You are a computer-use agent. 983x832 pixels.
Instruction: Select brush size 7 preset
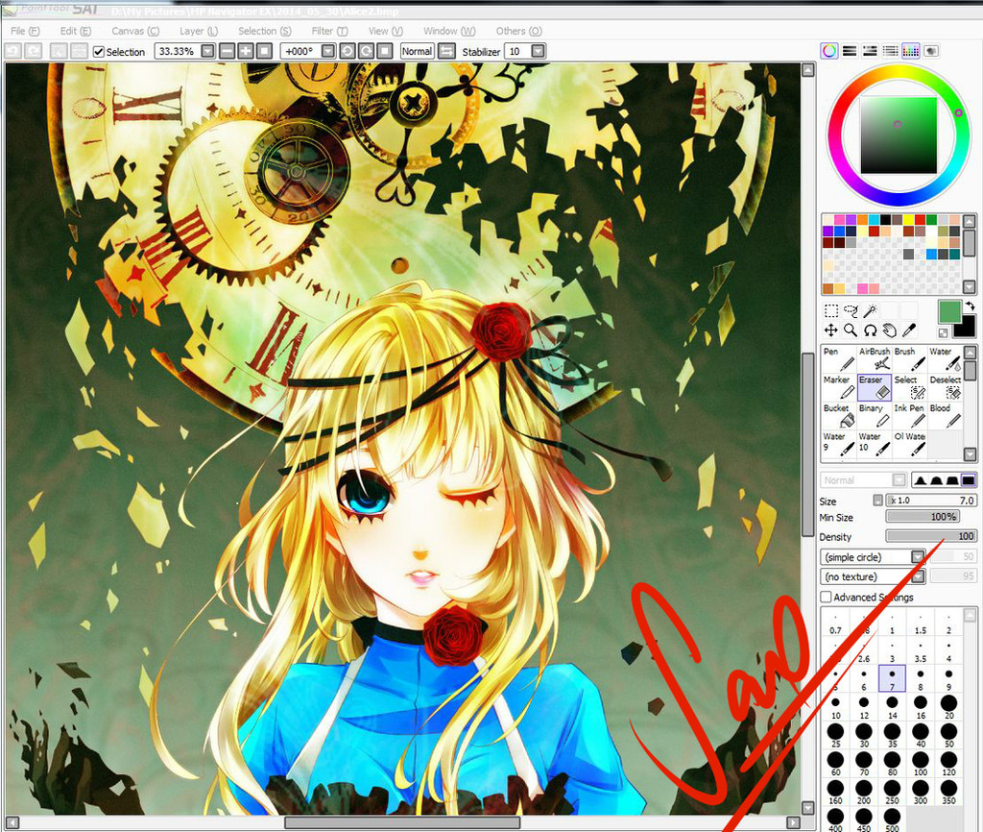(x=892, y=678)
